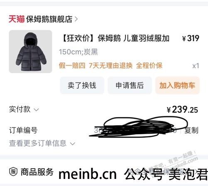Screen dimensions: 208x186
Task: Add the item via 加入购物车
Action: [177, 86]
